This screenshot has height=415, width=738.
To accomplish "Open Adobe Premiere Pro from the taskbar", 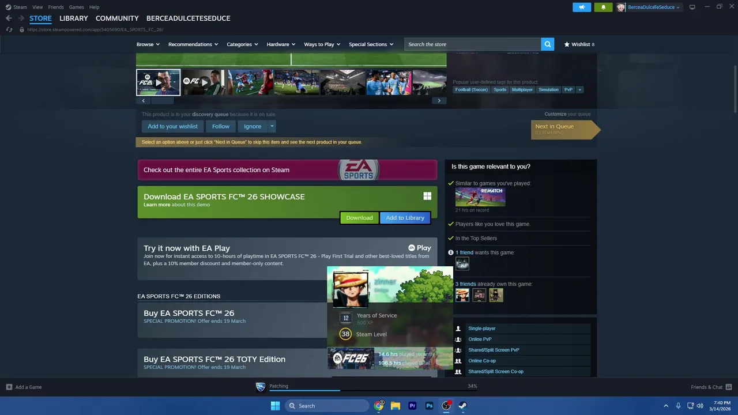I will tap(412, 406).
